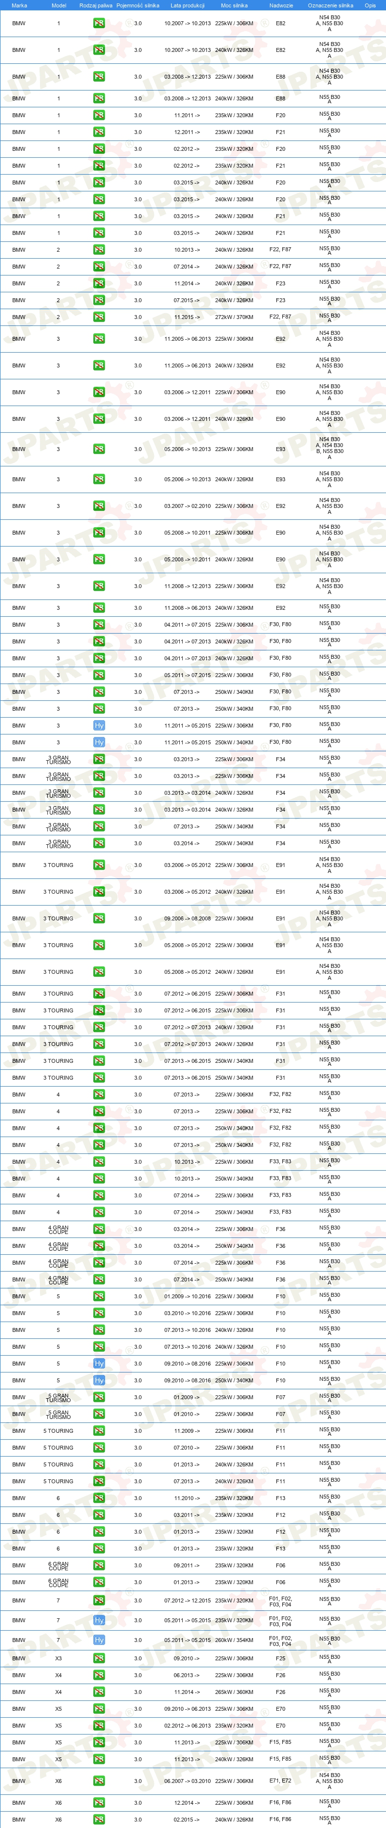
Task: Click petrol icon in the X4 06.2013 row
Action: [99, 1676]
